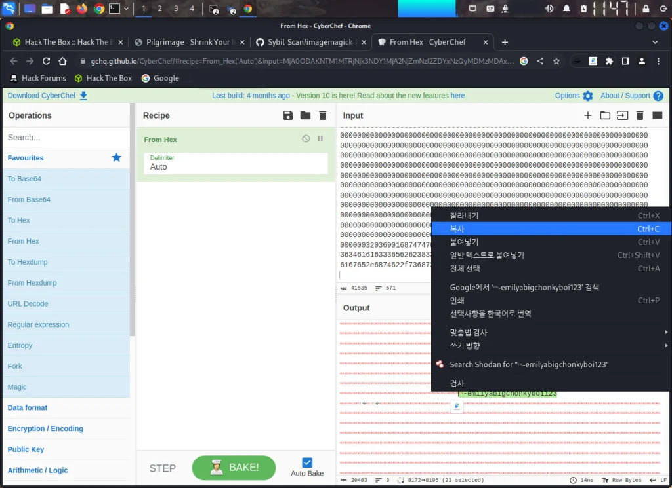Select the To Hex operation
The width and height of the screenshot is (672, 488).
(66, 220)
